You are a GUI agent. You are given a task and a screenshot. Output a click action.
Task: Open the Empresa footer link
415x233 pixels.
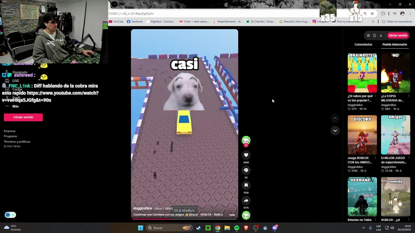point(9,131)
